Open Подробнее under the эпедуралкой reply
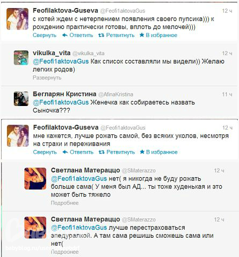 tap(64, 252)
